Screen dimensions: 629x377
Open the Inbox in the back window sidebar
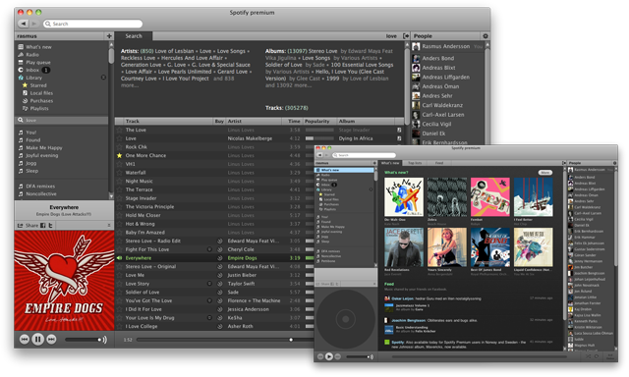click(x=33, y=70)
